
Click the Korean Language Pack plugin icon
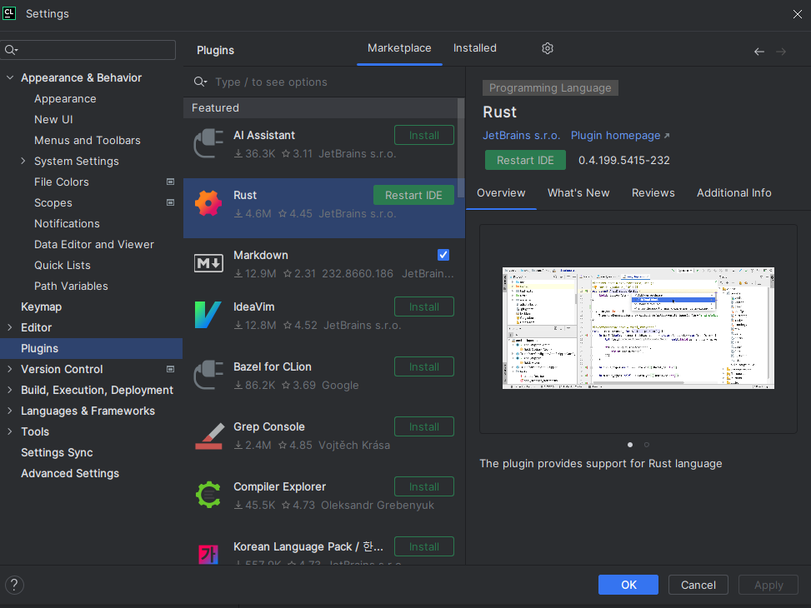[x=208, y=554]
